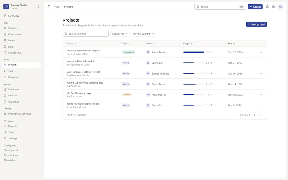Click the due date Dec 5, 2026
The width and height of the screenshot is (288, 180).
(235, 105)
